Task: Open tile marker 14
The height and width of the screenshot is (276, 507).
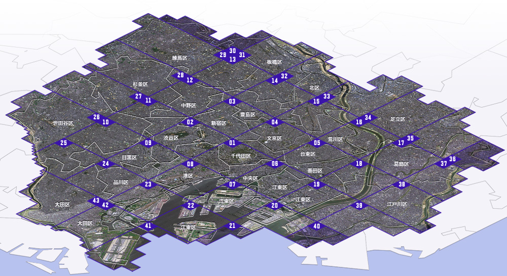Action: tap(274, 80)
